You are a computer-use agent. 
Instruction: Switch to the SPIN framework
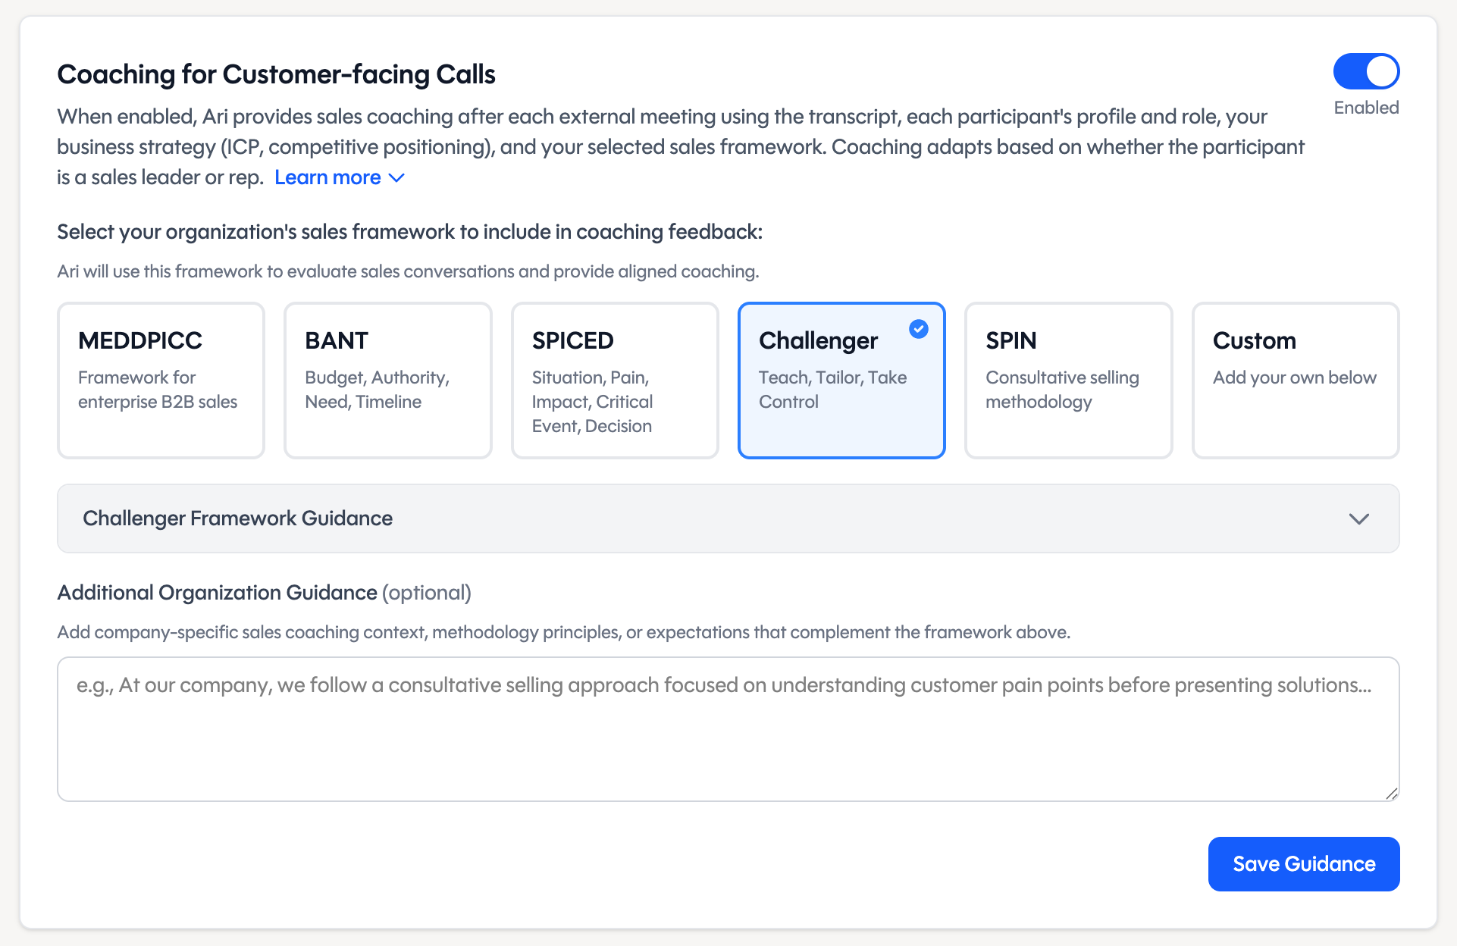click(1068, 381)
